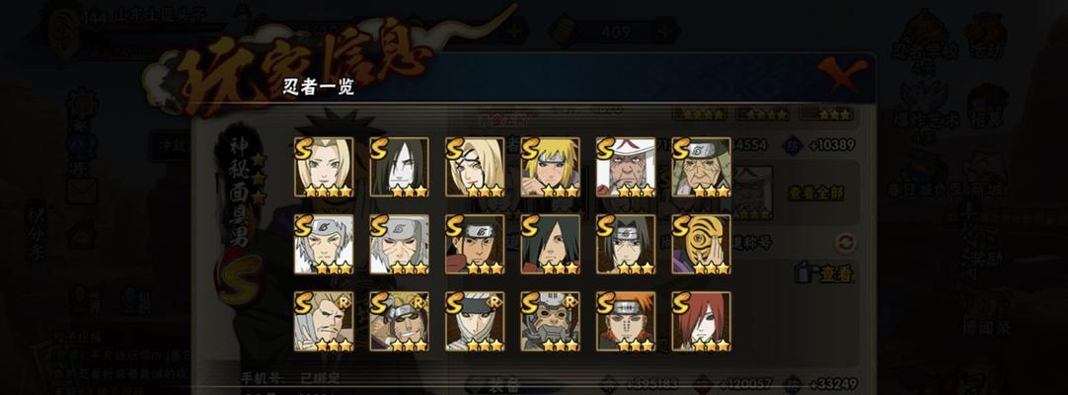1068x395 pixels.
Task: Close the ninja overview dialog
Action: (x=842, y=73)
